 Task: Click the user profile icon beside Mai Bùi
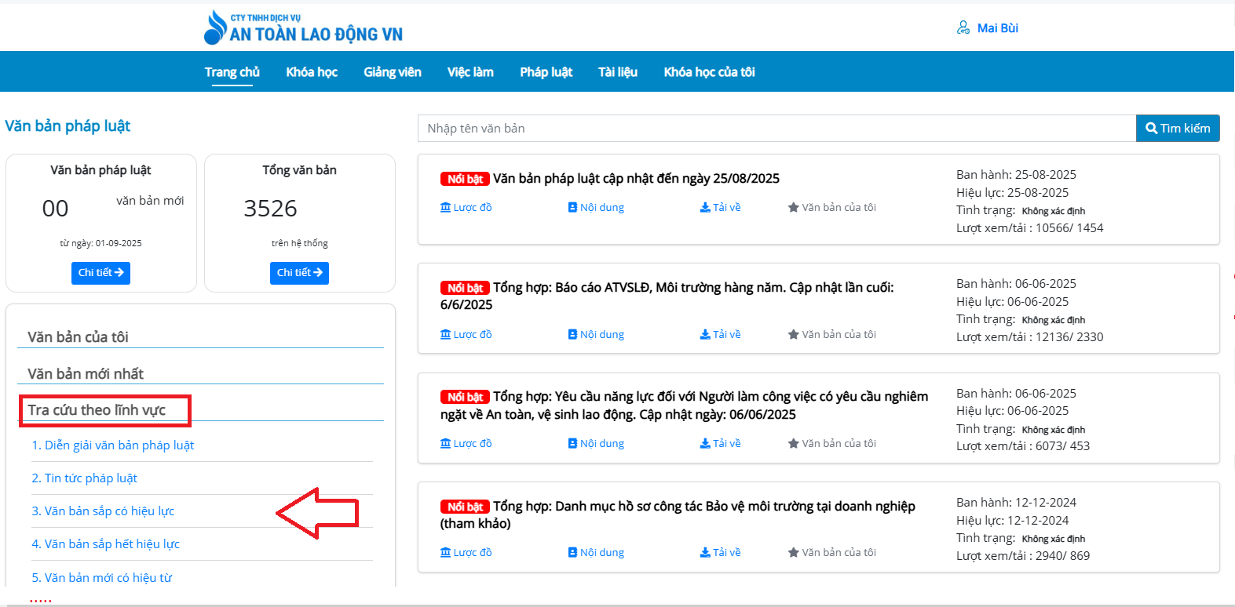963,28
